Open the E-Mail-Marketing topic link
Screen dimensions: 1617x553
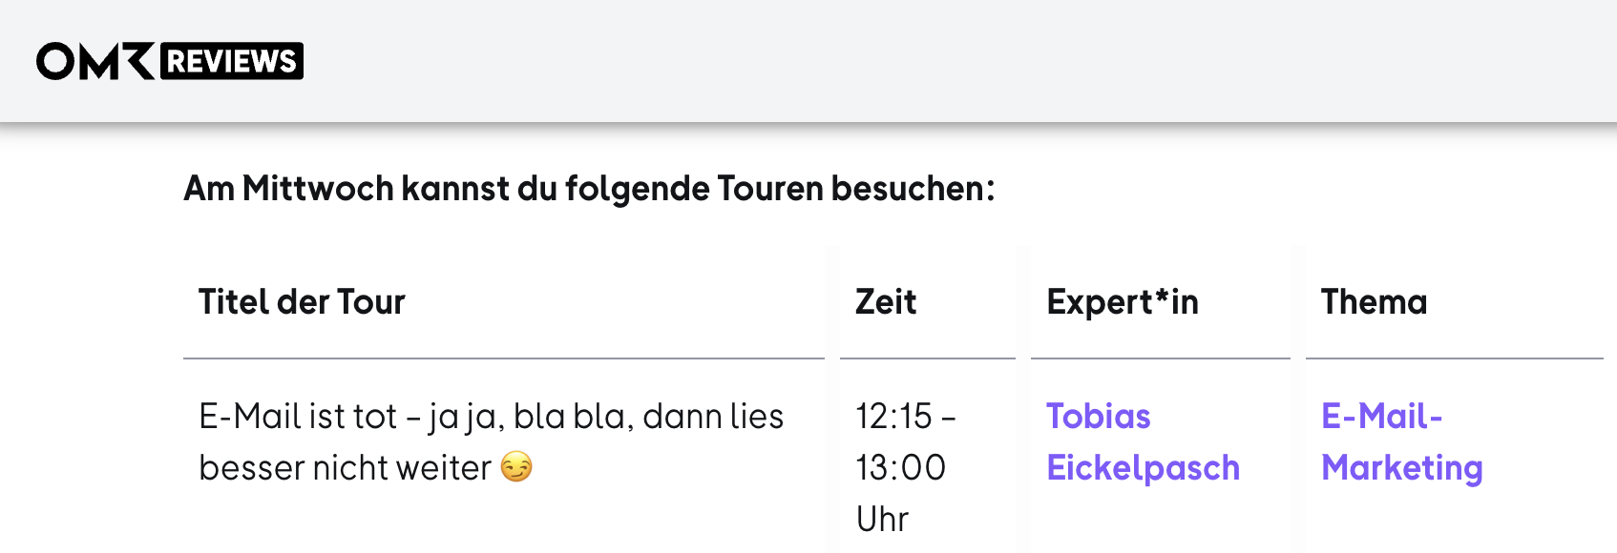coord(1401,442)
